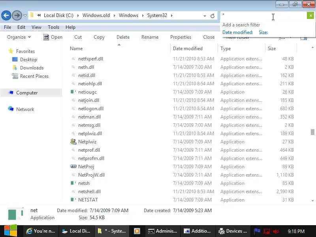The height and width of the screenshot is (237, 316).
Task: Select file NetProjW.dll
Action: click(x=92, y=175)
